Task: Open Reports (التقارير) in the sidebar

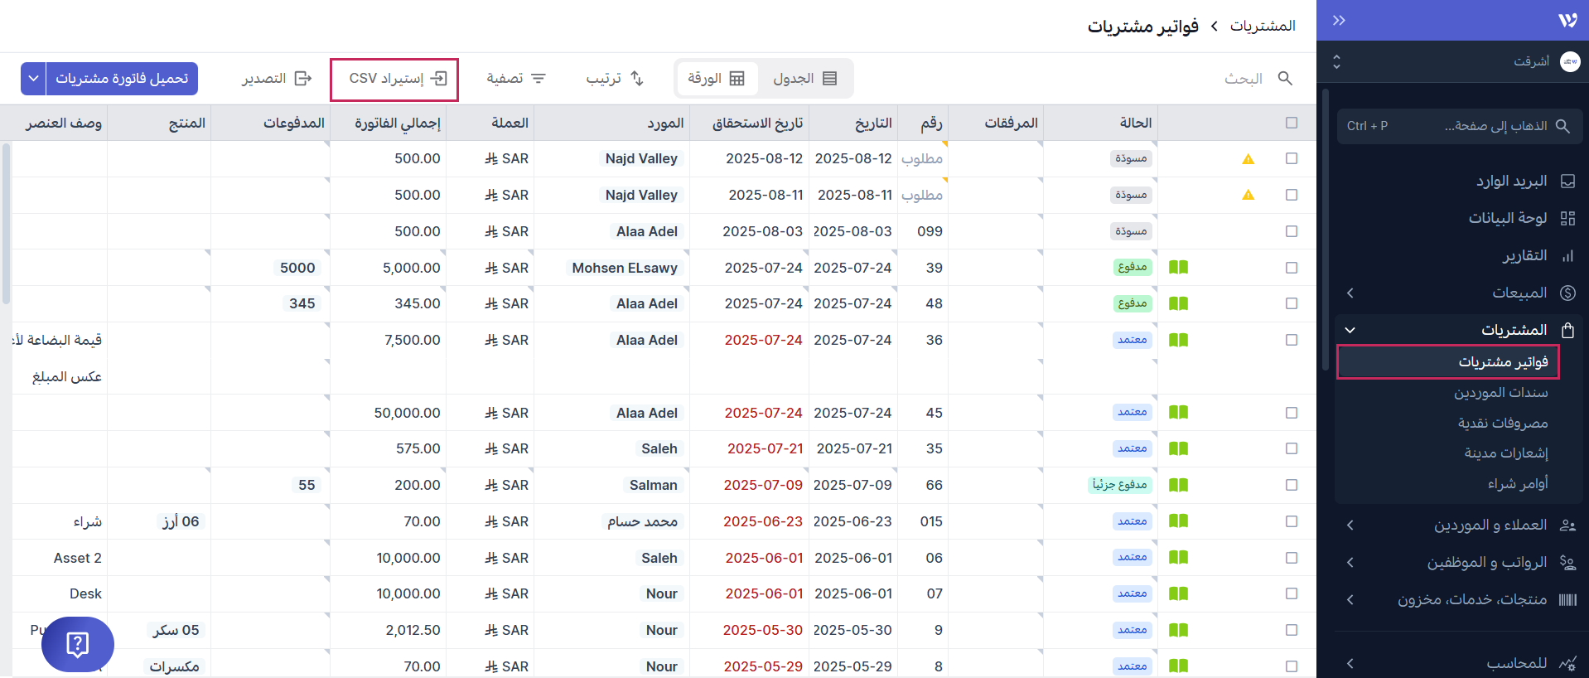Action: (x=1524, y=256)
